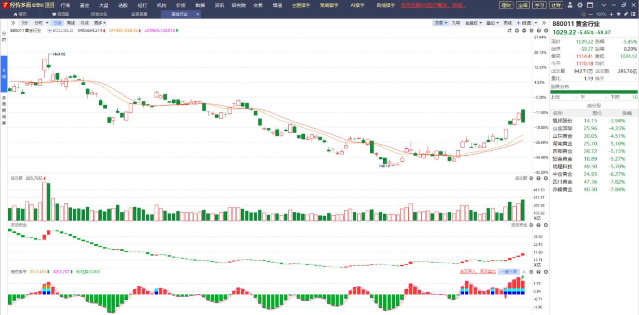
Task: Switch chart period to 月线
Action: click(84, 23)
